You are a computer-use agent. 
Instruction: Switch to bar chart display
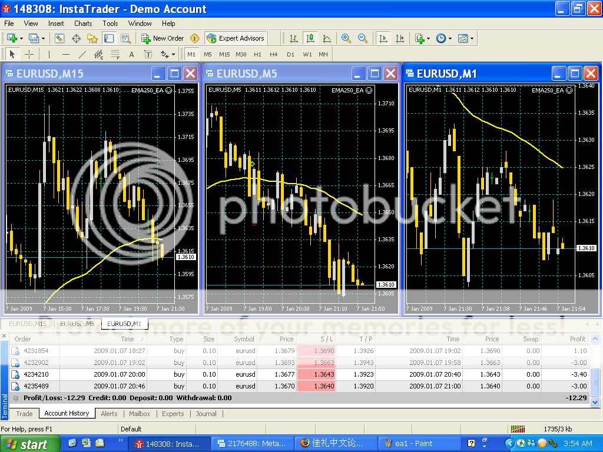pyautogui.click(x=293, y=38)
